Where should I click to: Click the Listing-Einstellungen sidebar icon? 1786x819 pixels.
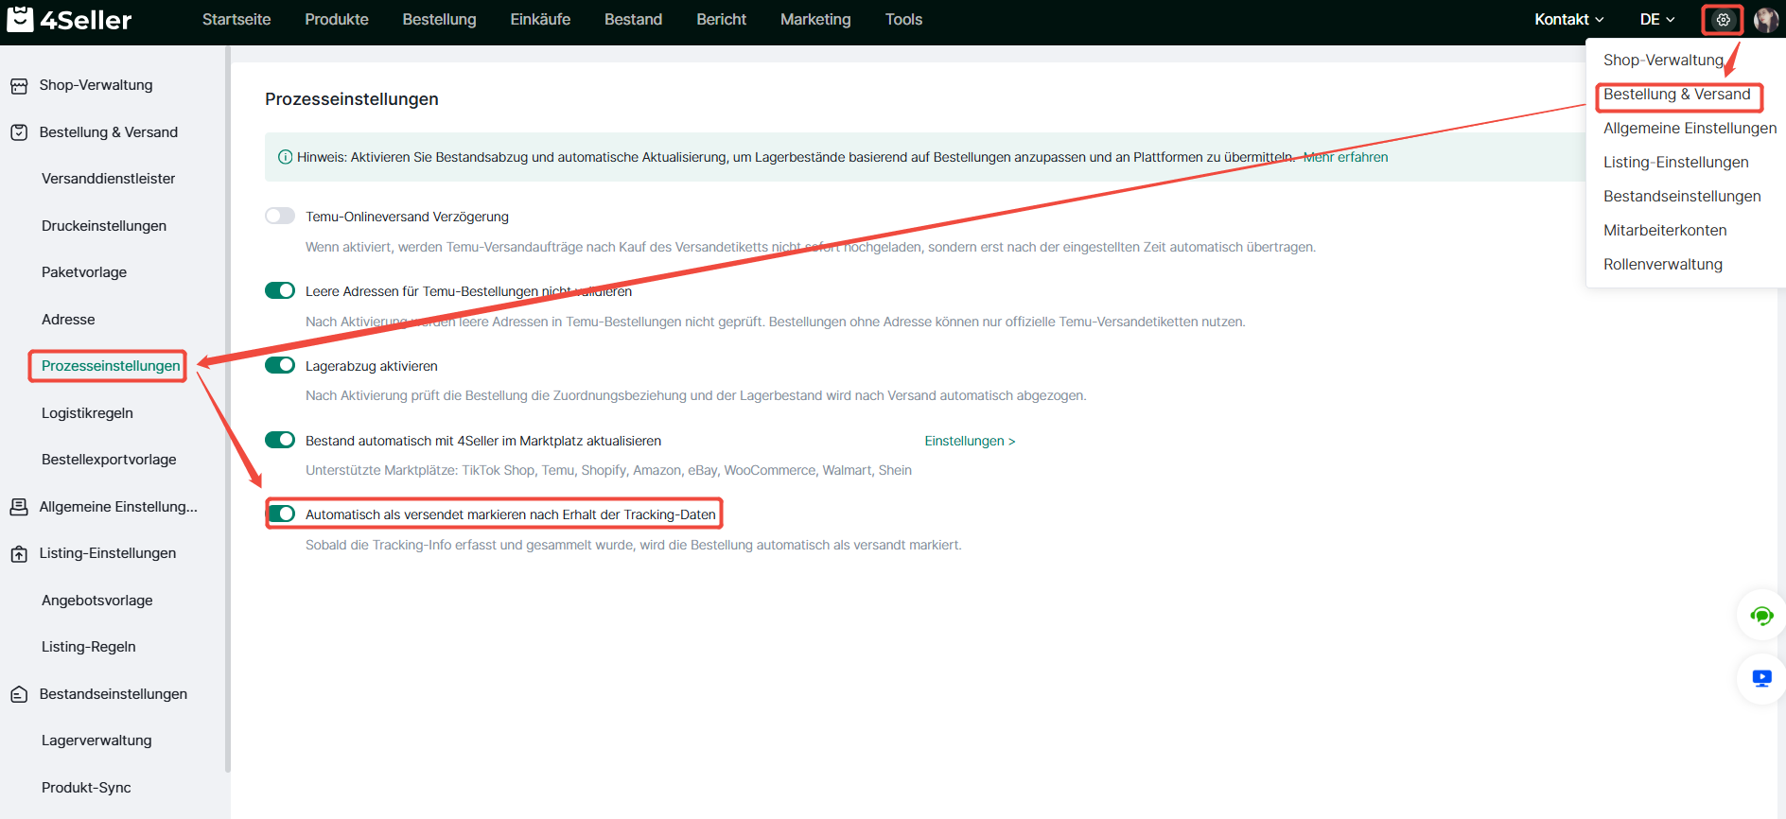pos(19,554)
